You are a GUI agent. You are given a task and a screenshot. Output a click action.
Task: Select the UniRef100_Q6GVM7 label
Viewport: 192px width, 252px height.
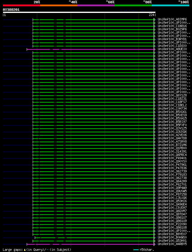(172, 211)
